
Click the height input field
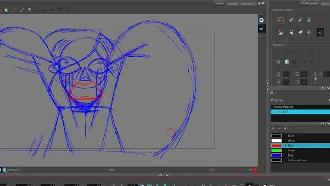point(304,82)
